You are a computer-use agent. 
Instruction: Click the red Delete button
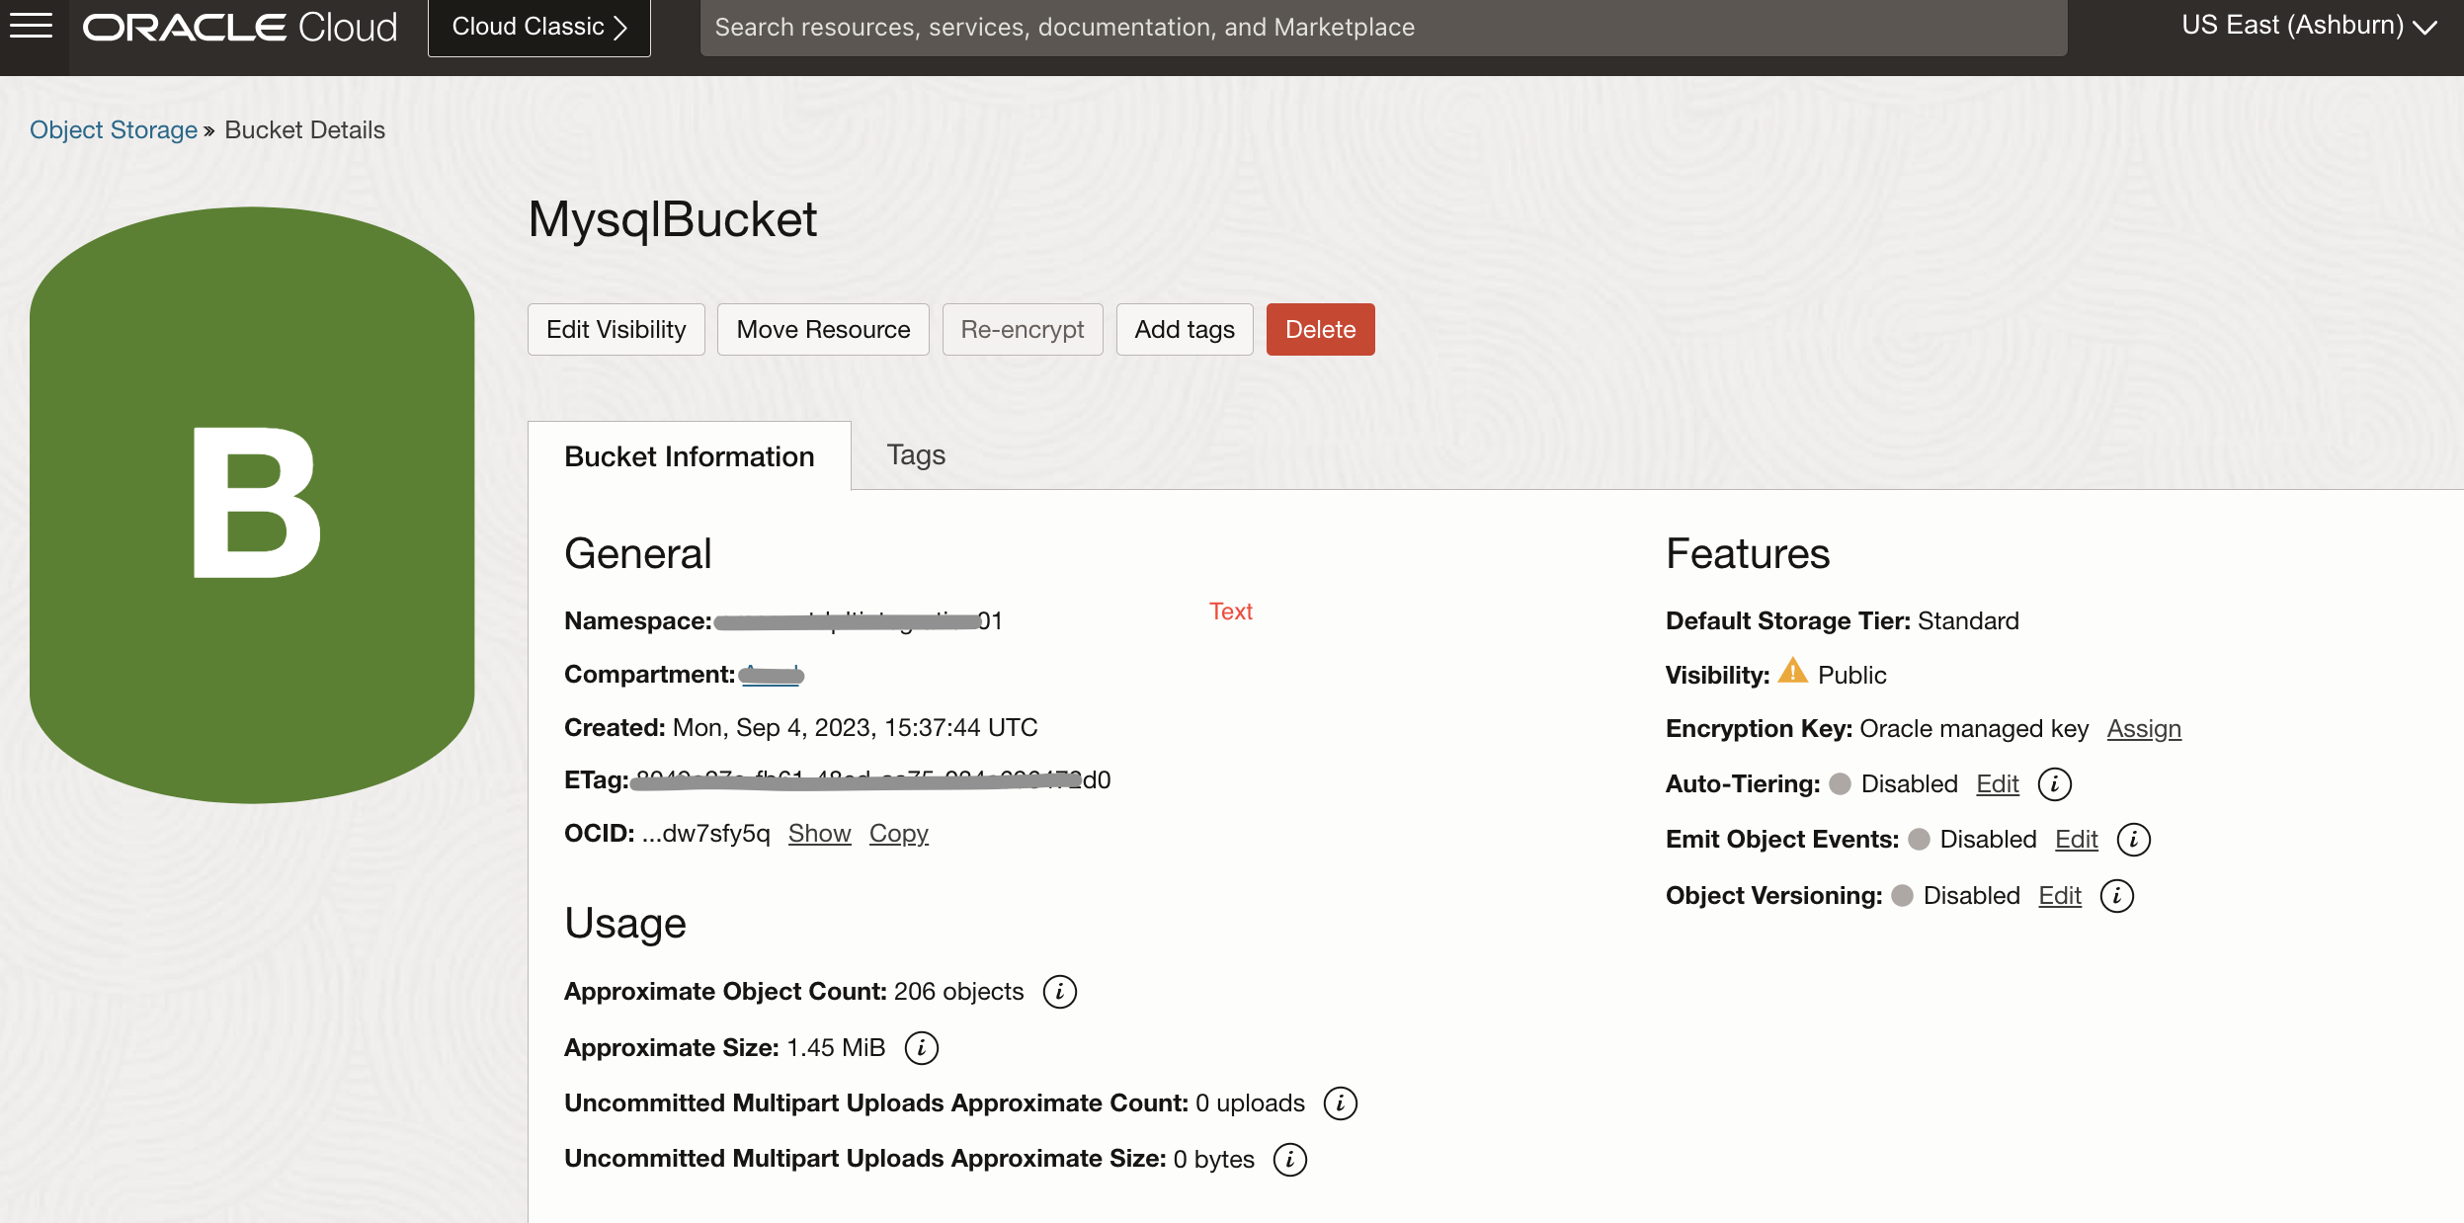[x=1320, y=329]
